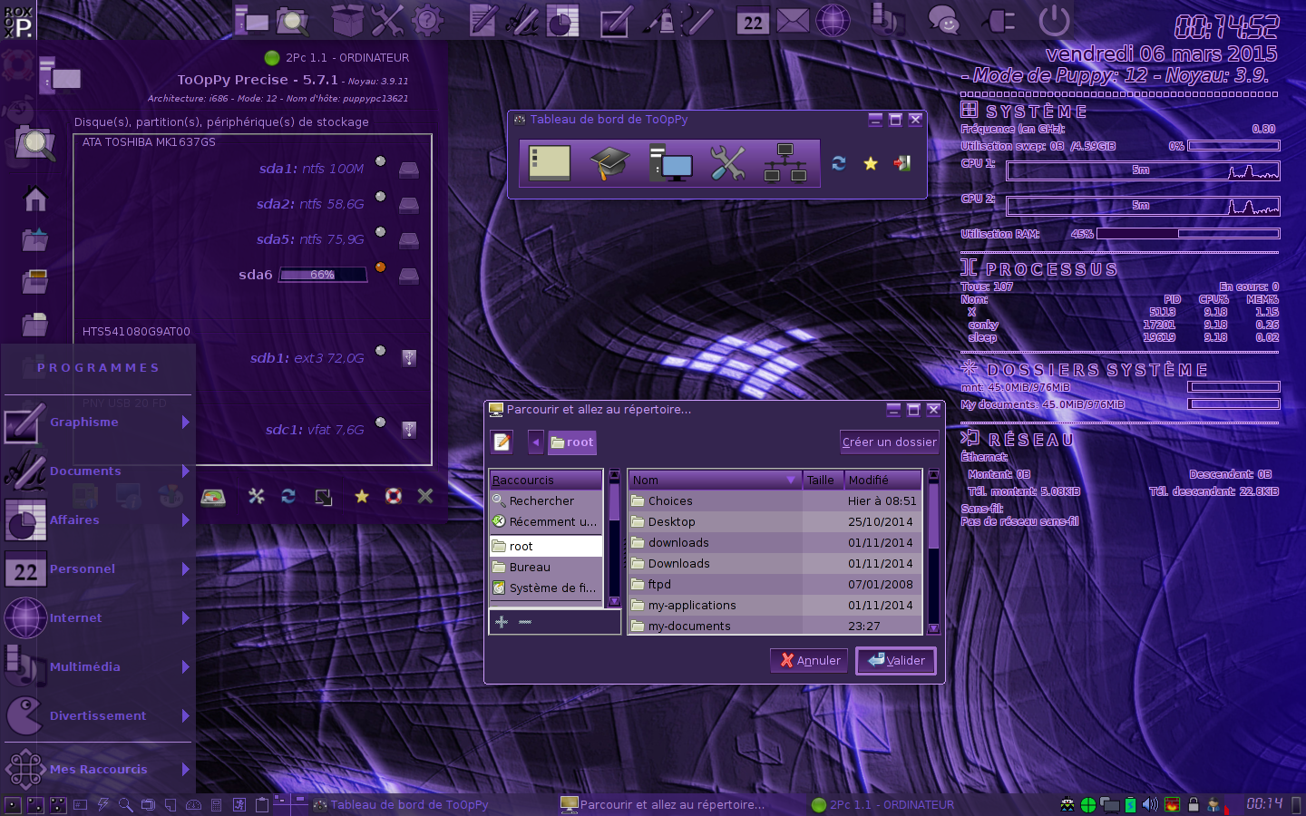Confirm with the Valider button

tap(896, 660)
